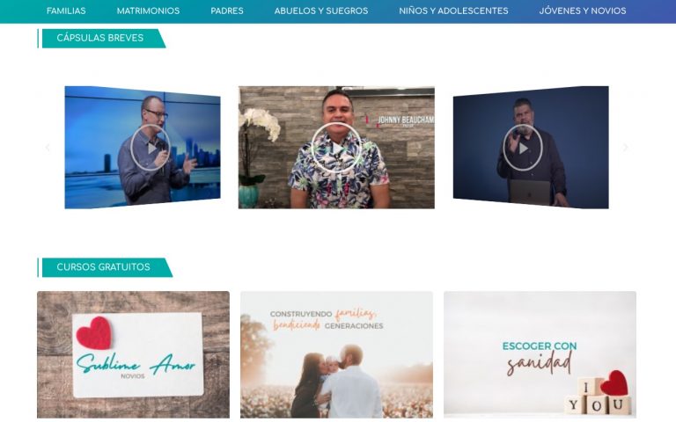The height and width of the screenshot is (422, 676).
Task: Open Construyendo familias bendiciendo generaciones course
Action: 337,354
